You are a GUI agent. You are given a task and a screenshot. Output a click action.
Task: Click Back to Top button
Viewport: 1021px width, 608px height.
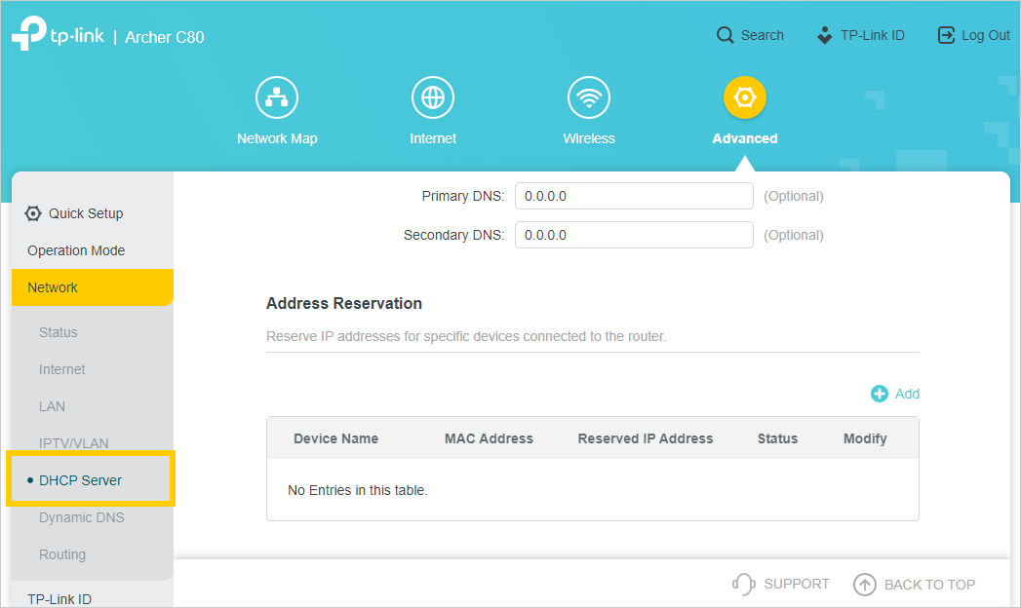(x=914, y=585)
